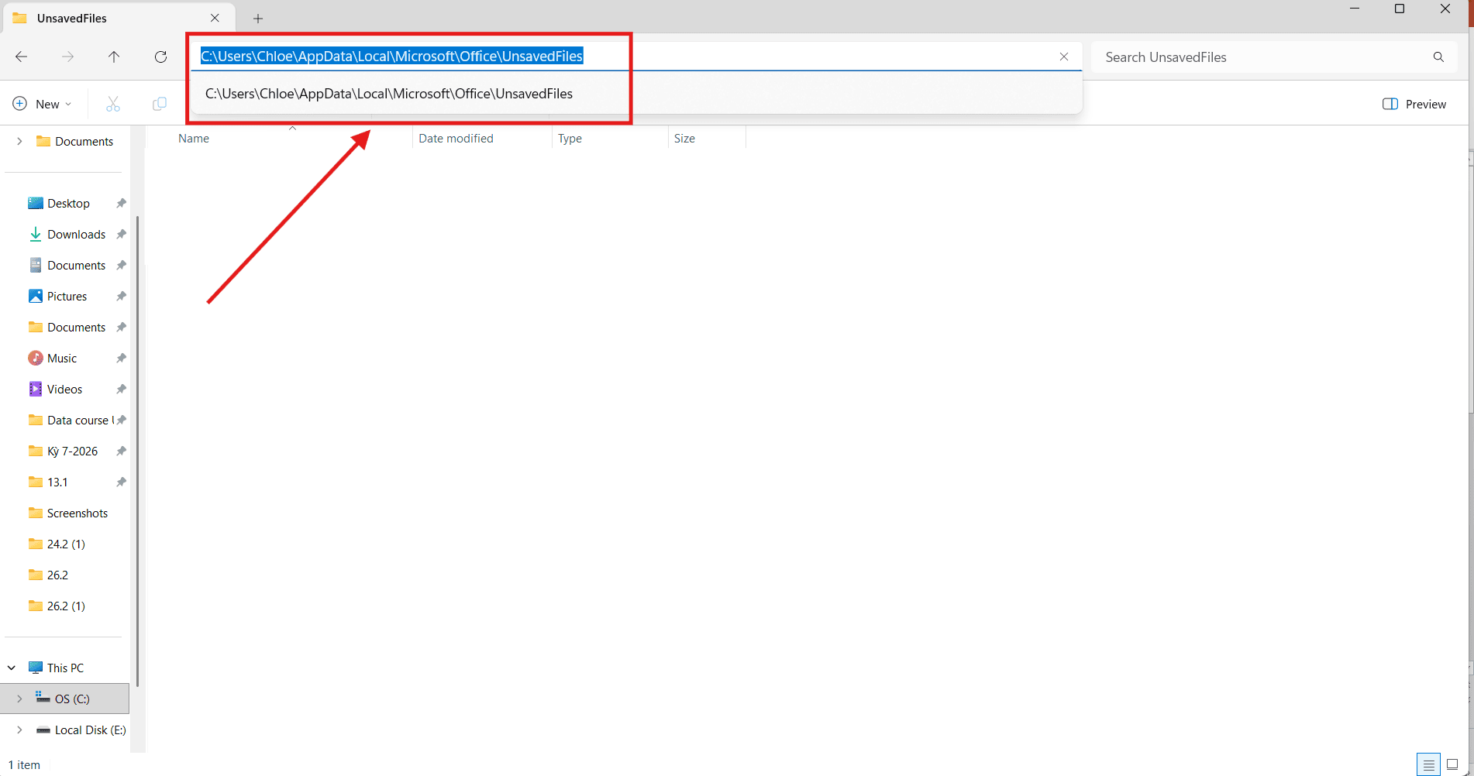Click the search magnifier icon
Screen dimensions: 1474x776
(1438, 57)
